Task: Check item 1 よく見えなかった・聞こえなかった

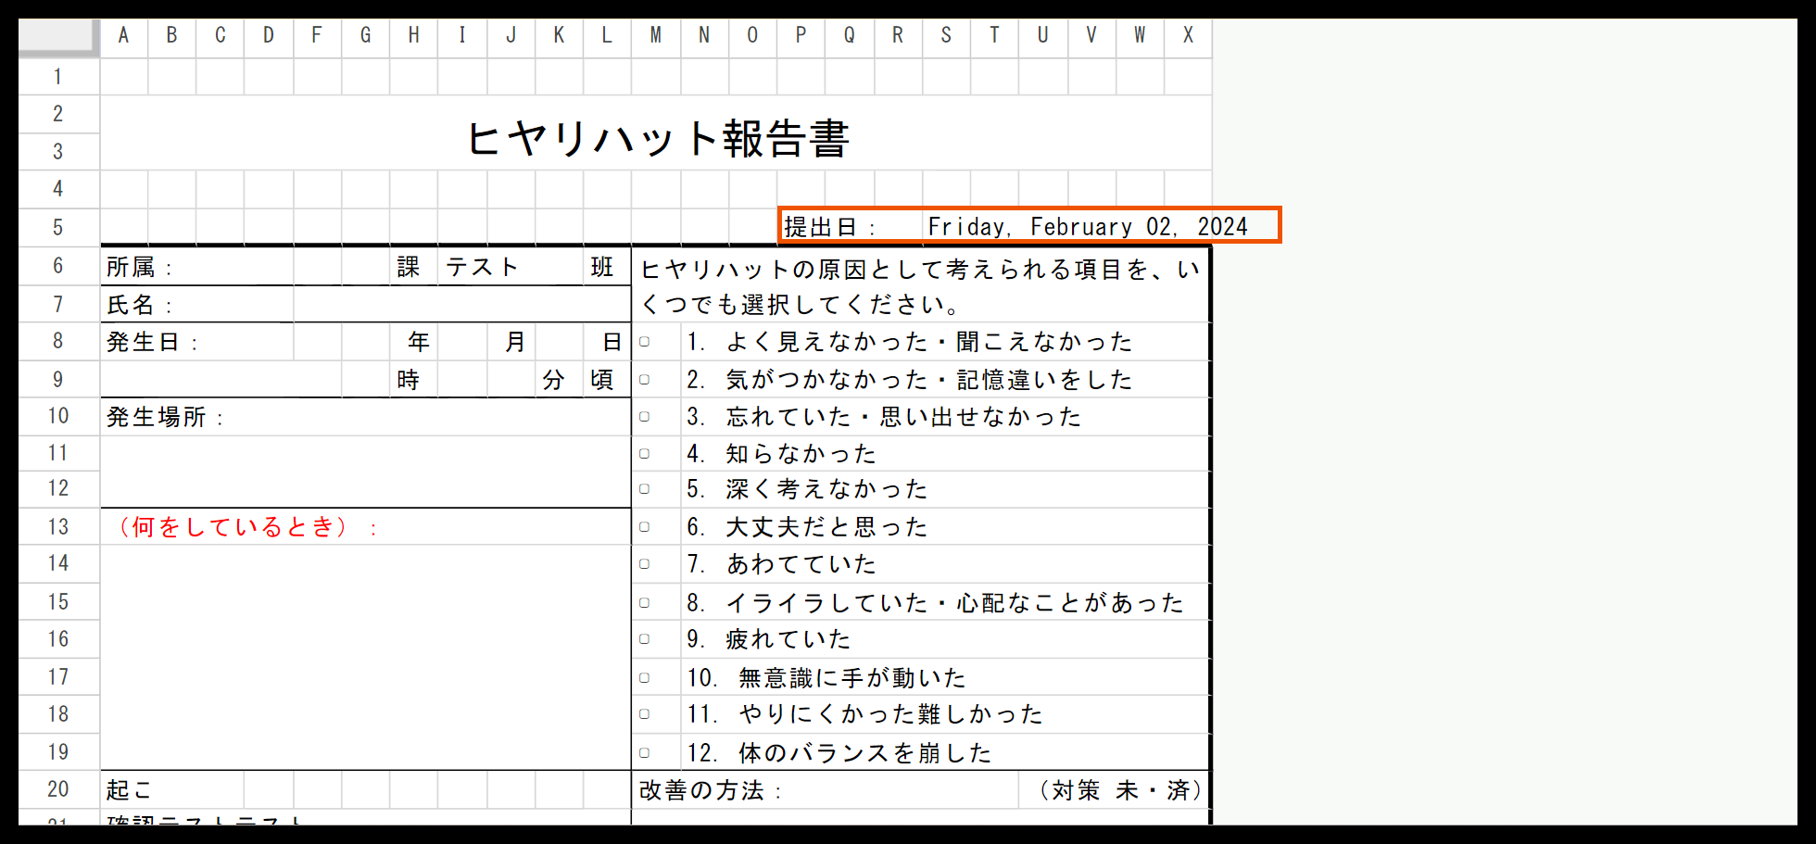Action: click(646, 342)
